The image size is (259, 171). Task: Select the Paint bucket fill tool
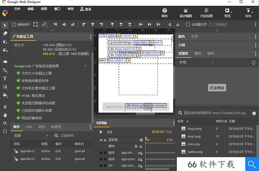(5, 95)
